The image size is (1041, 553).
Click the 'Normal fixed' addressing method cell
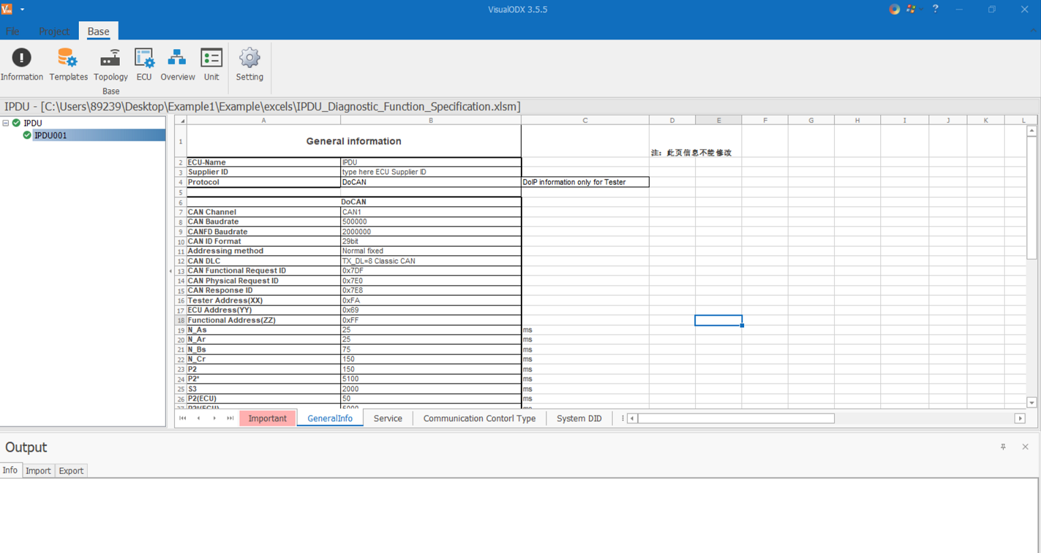tap(431, 251)
